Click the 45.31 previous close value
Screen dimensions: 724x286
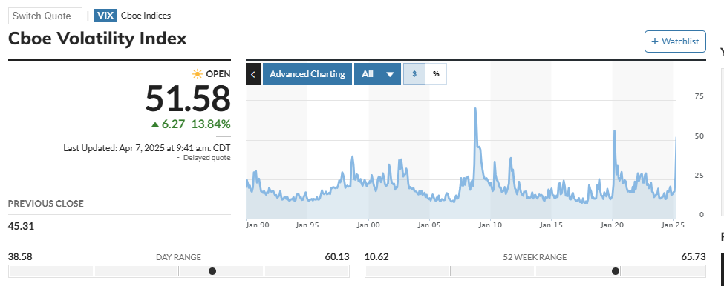[x=21, y=226]
